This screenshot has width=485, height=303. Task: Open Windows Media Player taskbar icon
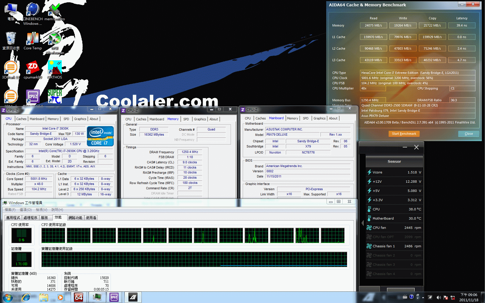[60, 297]
